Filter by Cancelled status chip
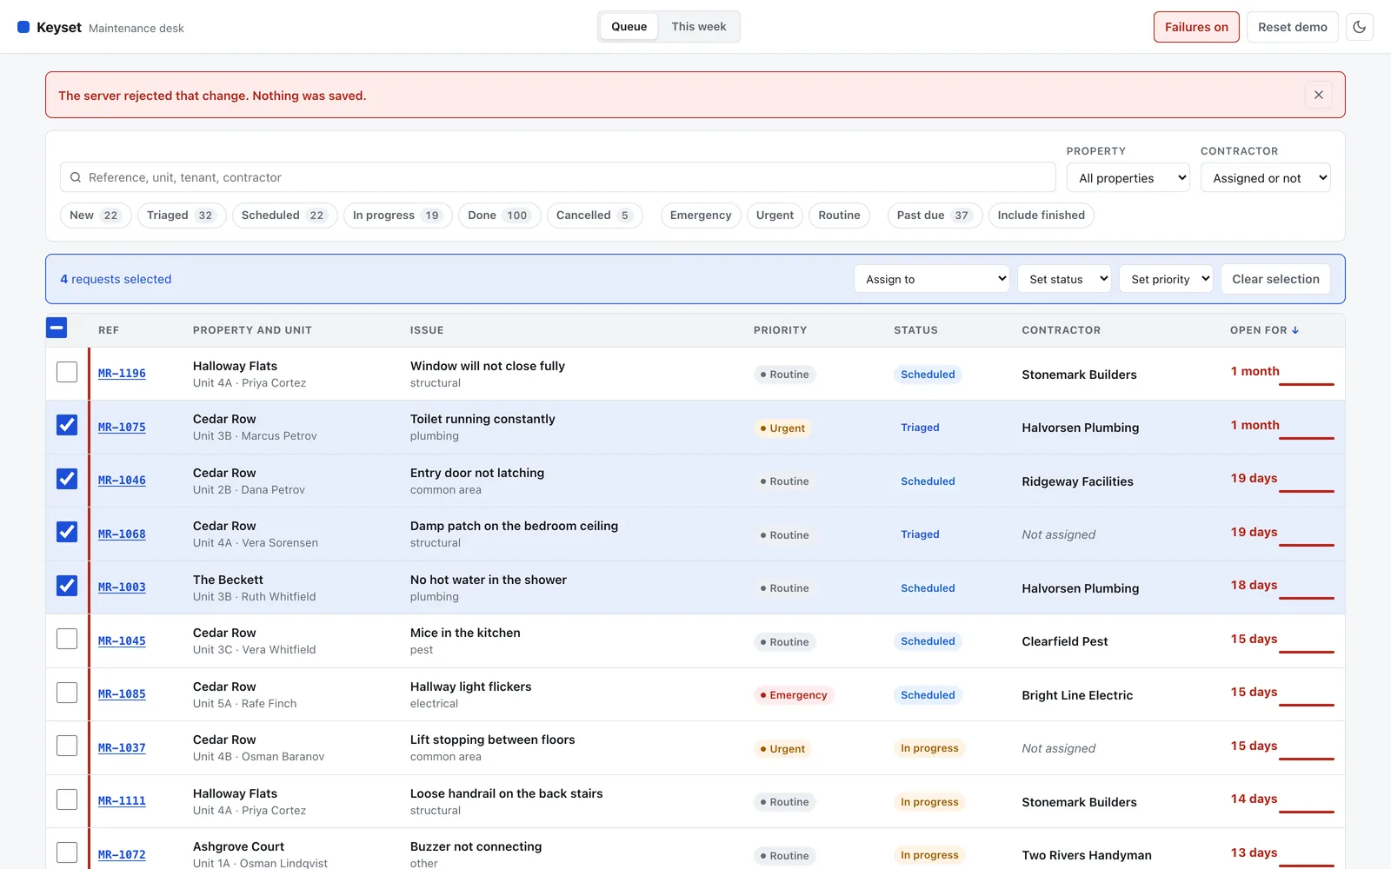This screenshot has width=1391, height=869. tap(594, 216)
